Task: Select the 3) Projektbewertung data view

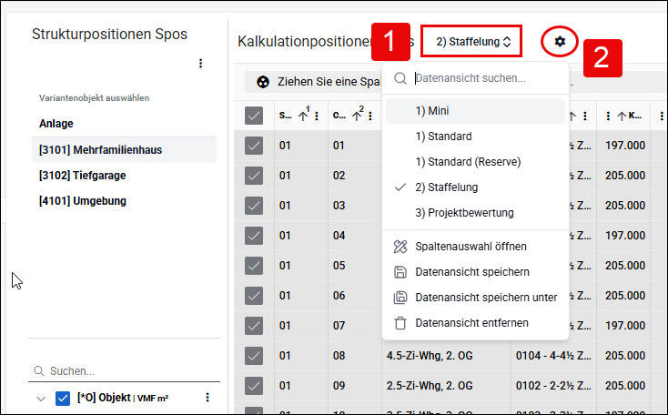Action: 475,213
